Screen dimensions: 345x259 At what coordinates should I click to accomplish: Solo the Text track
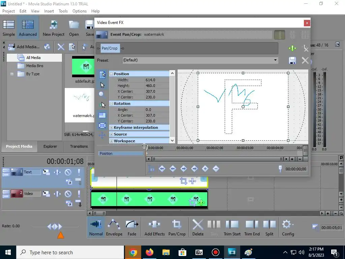(79, 172)
